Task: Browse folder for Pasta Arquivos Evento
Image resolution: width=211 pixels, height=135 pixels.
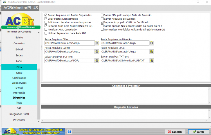Action: point(97,52)
